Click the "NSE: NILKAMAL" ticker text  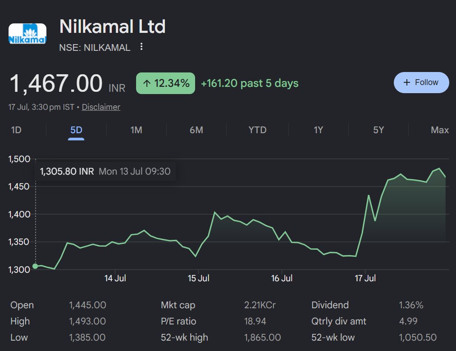pos(95,48)
